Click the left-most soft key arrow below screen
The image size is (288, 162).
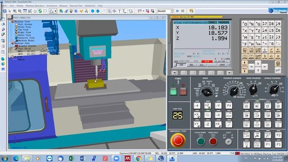174,73
